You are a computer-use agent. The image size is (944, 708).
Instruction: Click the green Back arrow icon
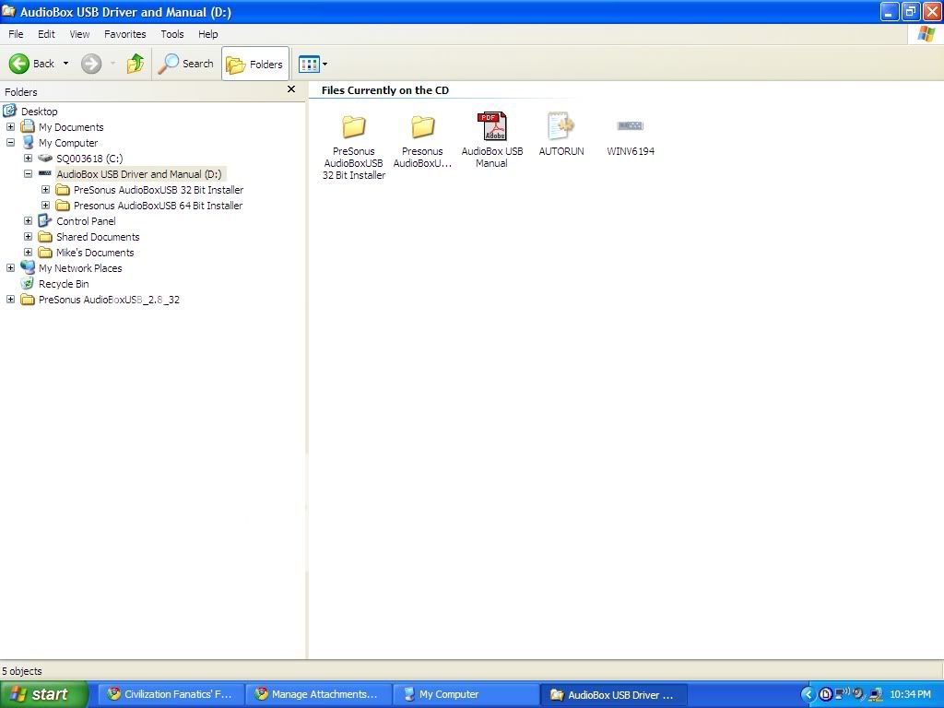click(18, 64)
